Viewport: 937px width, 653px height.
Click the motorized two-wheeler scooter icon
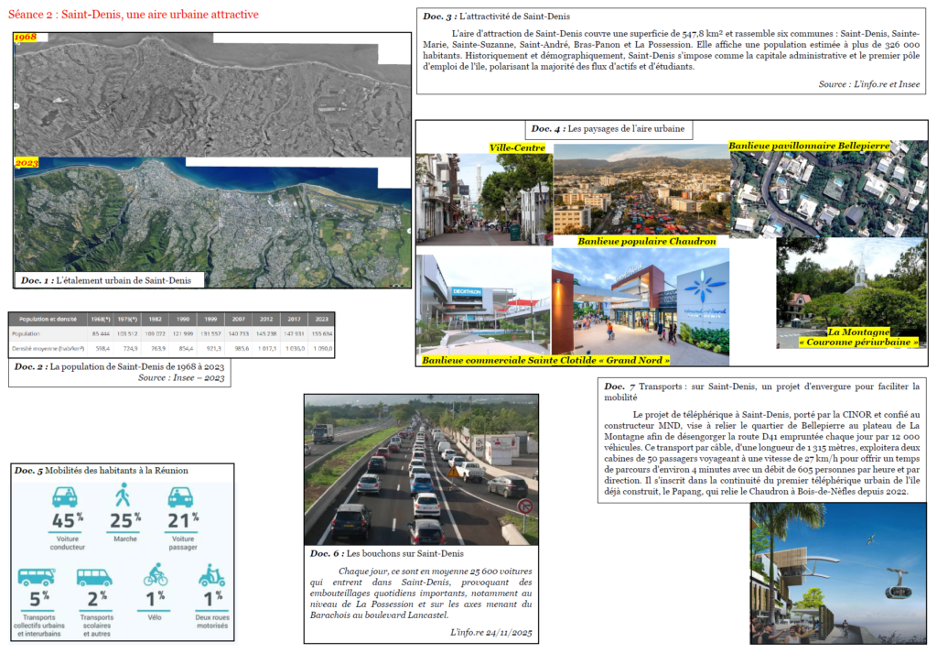pyautogui.click(x=211, y=574)
